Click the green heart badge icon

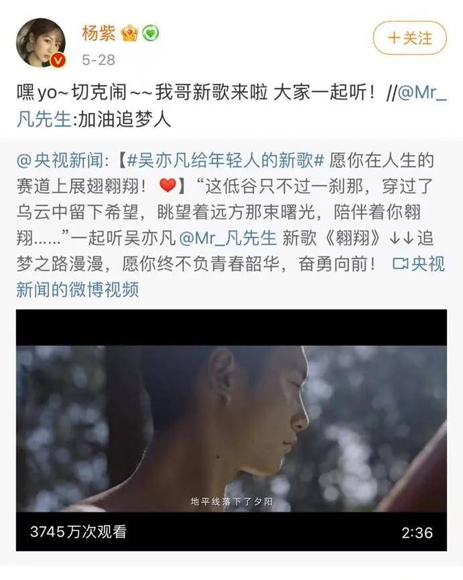click(150, 33)
